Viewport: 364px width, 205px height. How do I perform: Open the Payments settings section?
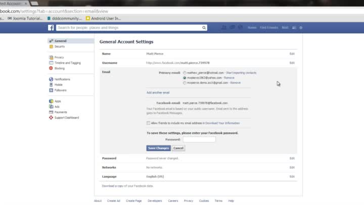point(61,112)
